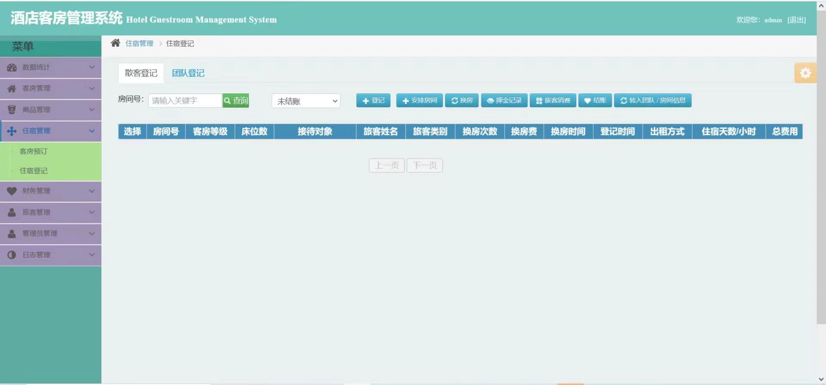
Task: Click the 床位数 column header
Action: (254, 131)
